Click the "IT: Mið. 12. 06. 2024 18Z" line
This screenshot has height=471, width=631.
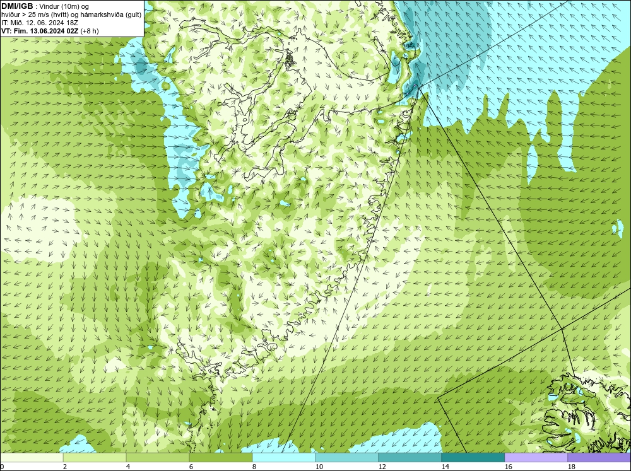pyautogui.click(x=40, y=23)
